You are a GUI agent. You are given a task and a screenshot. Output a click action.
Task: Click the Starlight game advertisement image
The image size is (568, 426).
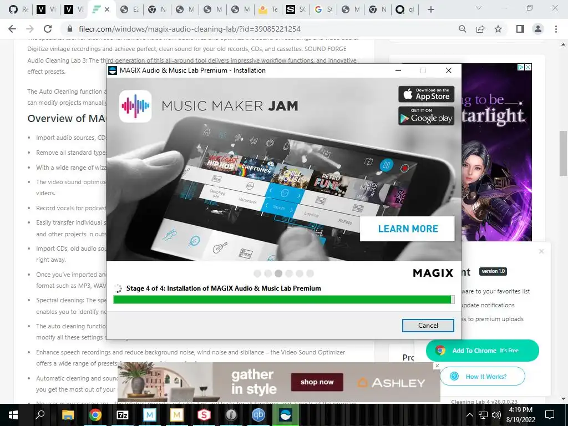(496, 152)
